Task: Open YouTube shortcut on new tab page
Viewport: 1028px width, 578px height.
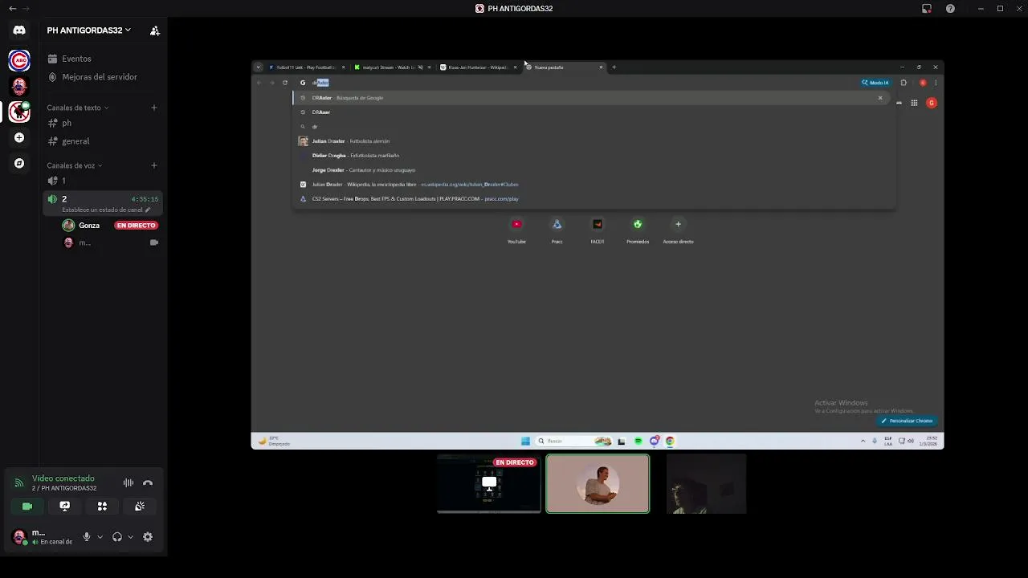Action: 516,230
